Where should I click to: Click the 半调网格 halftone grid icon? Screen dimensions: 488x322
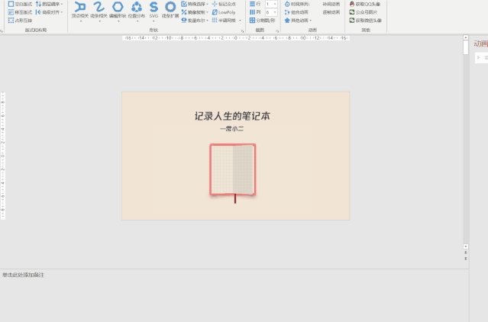click(215, 20)
